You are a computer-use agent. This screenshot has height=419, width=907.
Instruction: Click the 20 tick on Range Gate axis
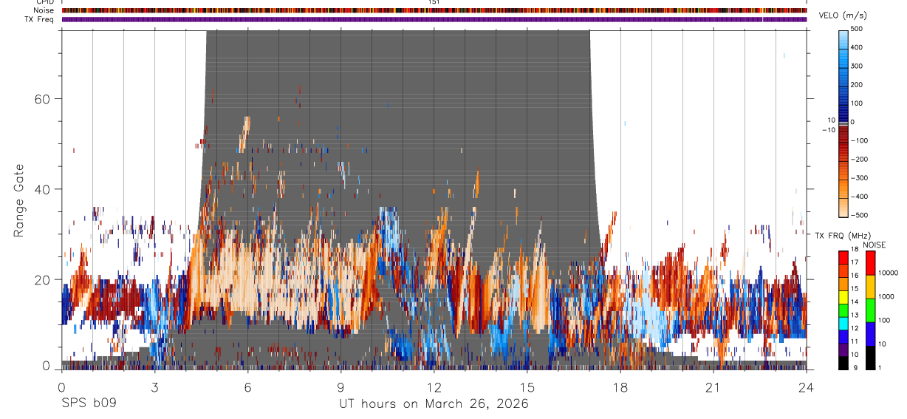pyautogui.click(x=42, y=279)
